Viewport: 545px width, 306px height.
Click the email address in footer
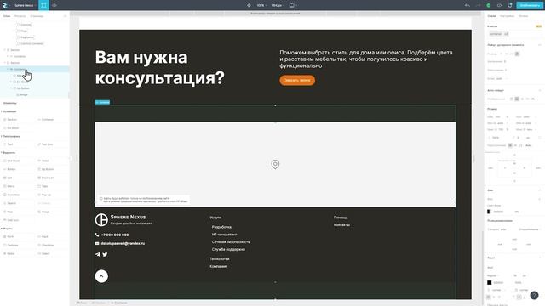coord(123,244)
